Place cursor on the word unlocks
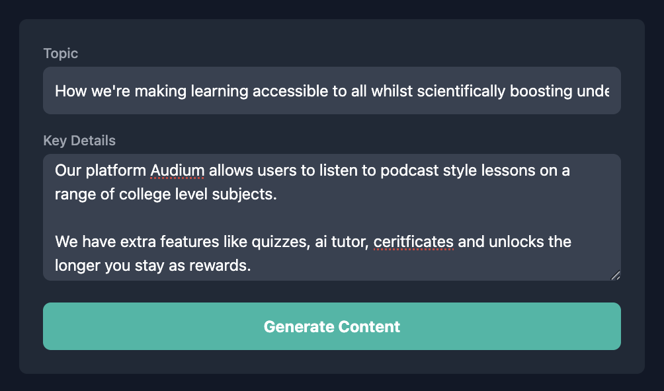Viewport: 664px width, 391px height. pos(515,242)
